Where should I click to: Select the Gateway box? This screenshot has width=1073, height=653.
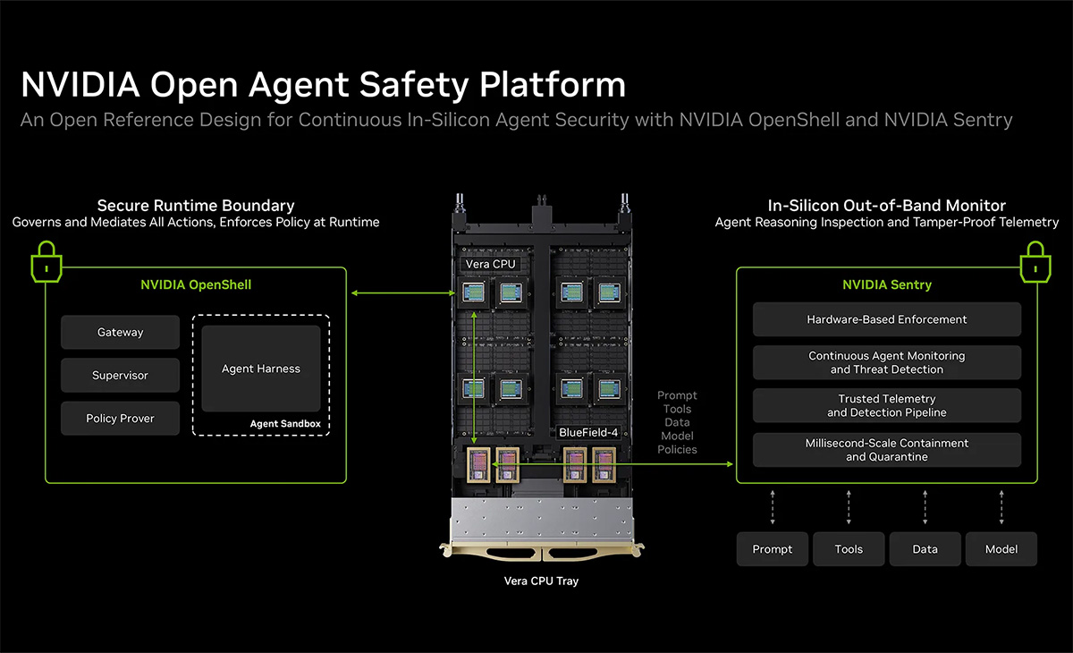[x=120, y=332]
